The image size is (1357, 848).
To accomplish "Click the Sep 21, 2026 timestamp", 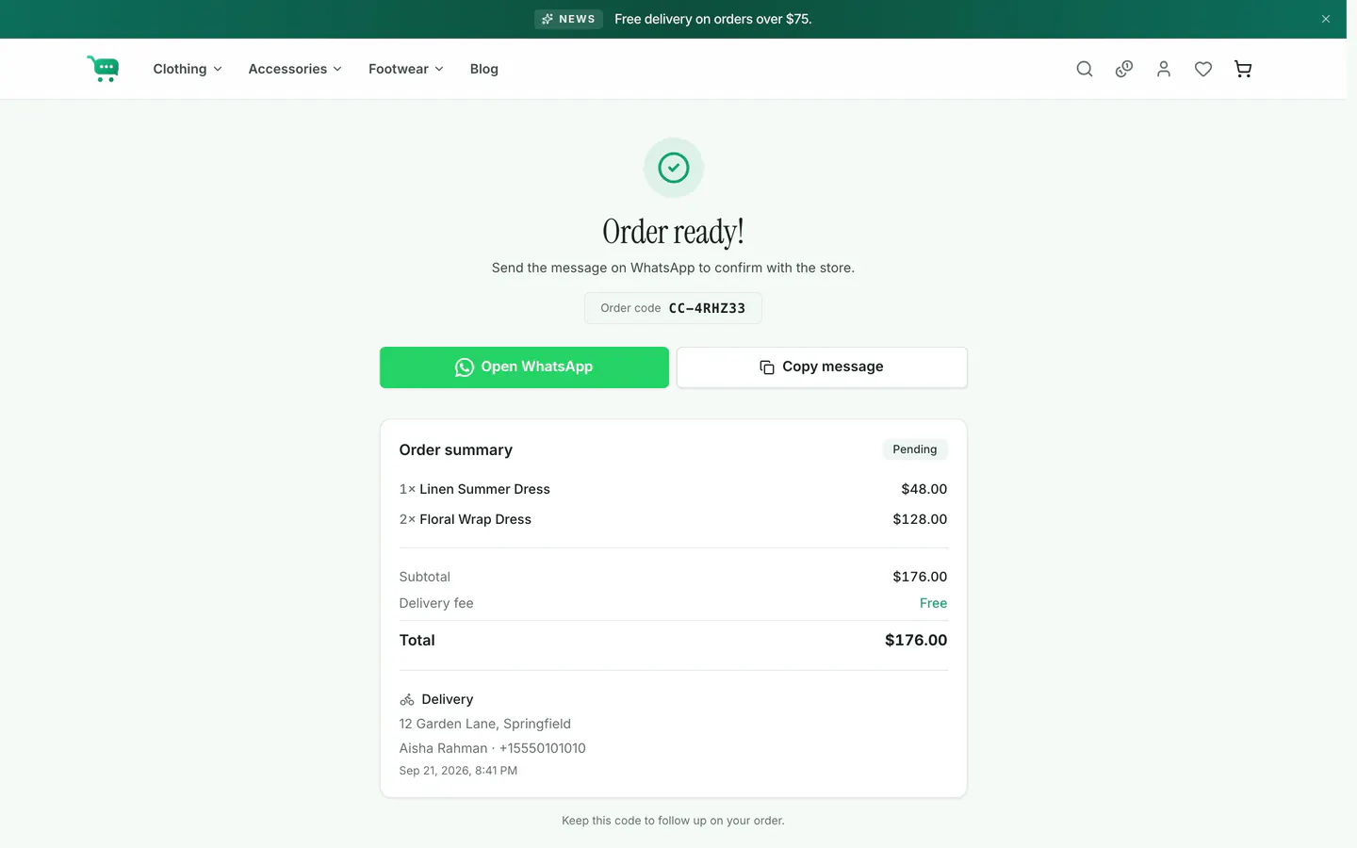I will pos(458,771).
